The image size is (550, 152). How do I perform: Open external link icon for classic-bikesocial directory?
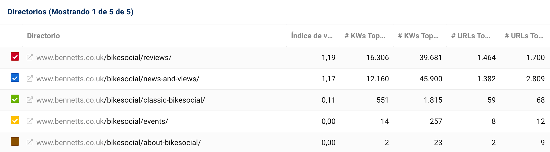click(x=30, y=100)
